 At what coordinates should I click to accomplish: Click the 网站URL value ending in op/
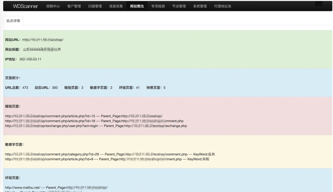(43, 40)
